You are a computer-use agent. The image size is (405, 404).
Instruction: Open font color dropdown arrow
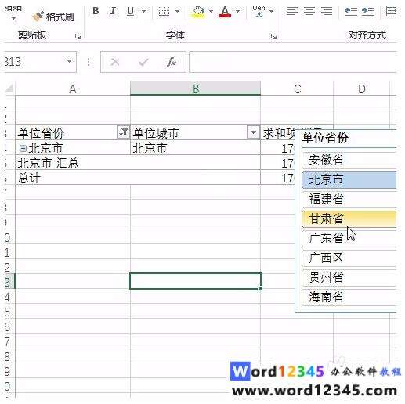tap(237, 11)
